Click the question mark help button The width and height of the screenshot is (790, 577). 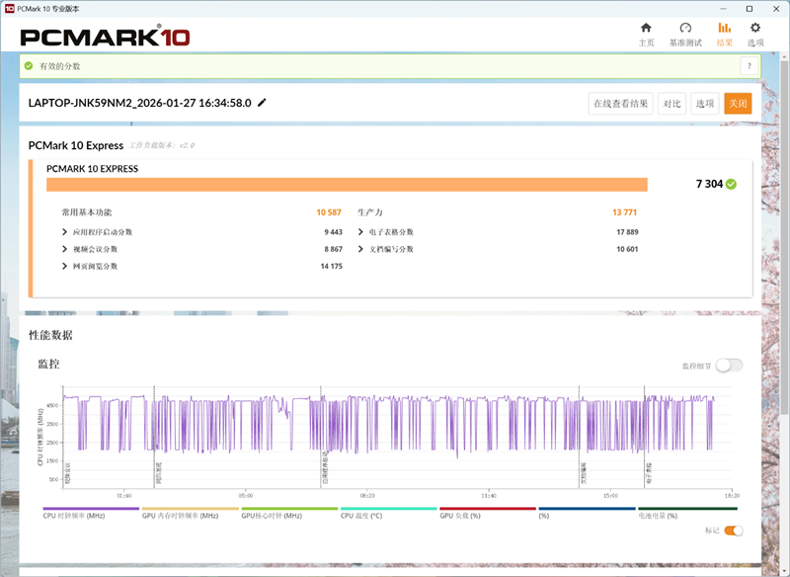point(749,66)
